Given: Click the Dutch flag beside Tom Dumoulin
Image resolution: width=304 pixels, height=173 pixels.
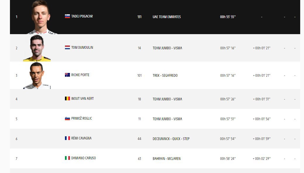Looking at the screenshot, I should pos(67,48).
